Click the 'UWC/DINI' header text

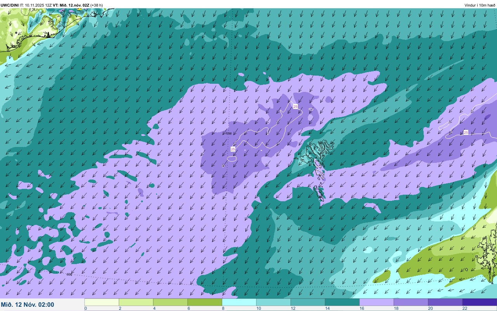10,5
